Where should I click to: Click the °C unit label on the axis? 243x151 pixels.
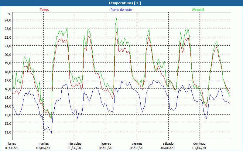(9, 14)
